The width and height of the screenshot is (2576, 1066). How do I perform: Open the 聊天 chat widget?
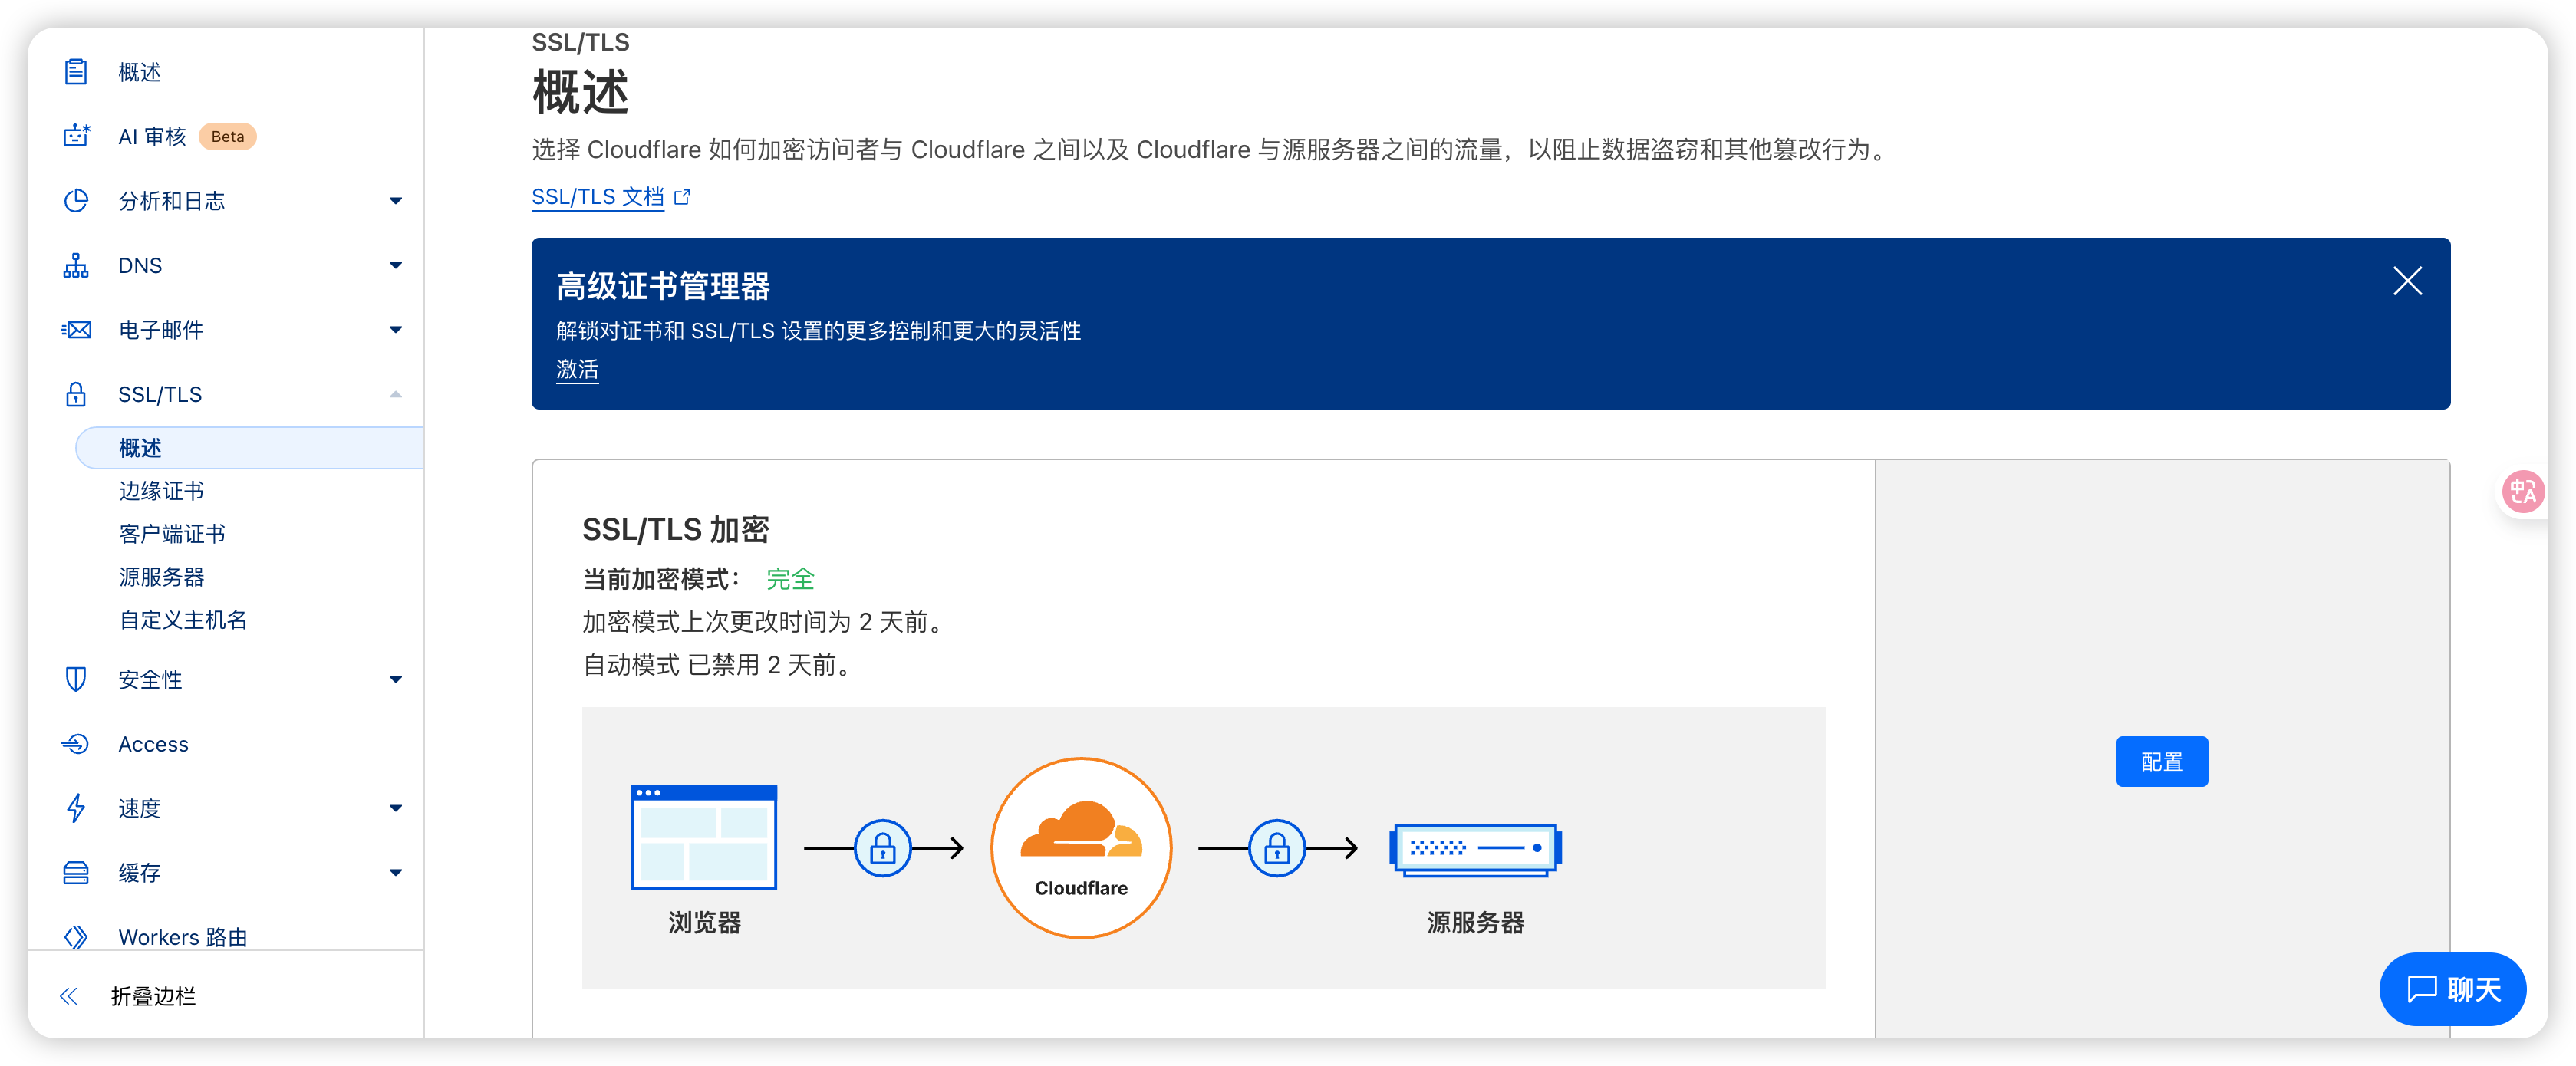click(x=2452, y=989)
